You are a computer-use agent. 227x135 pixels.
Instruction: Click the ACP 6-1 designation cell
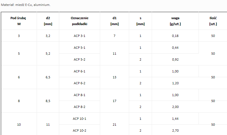coord(79,71)
